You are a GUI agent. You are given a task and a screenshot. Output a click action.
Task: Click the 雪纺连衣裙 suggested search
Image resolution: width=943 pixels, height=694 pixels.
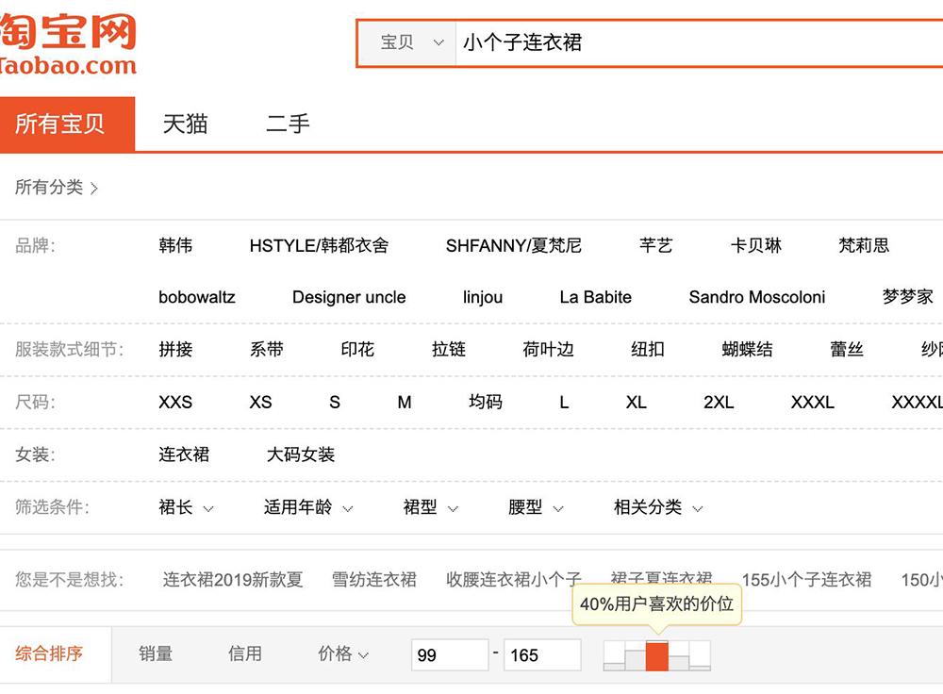pos(374,580)
